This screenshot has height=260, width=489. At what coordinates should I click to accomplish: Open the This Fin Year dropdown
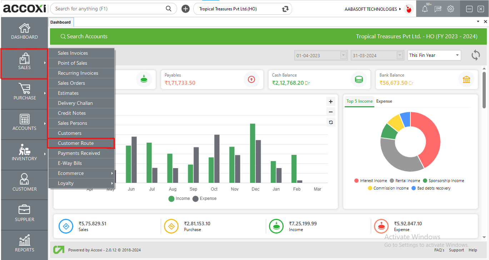434,55
